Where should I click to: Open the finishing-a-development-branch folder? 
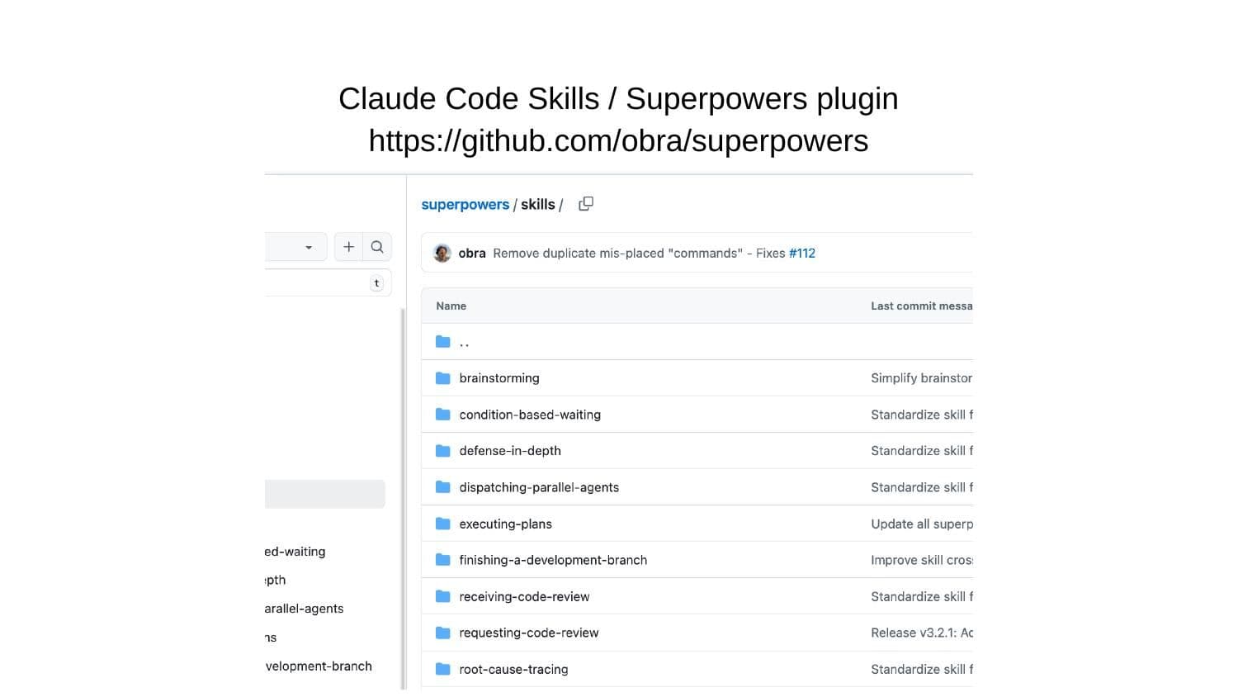click(553, 560)
